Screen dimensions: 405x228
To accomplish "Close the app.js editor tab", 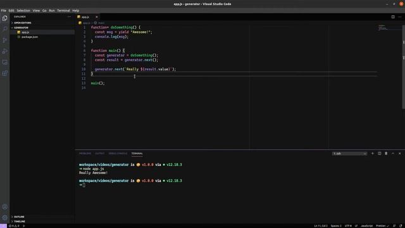I will tap(97, 17).
